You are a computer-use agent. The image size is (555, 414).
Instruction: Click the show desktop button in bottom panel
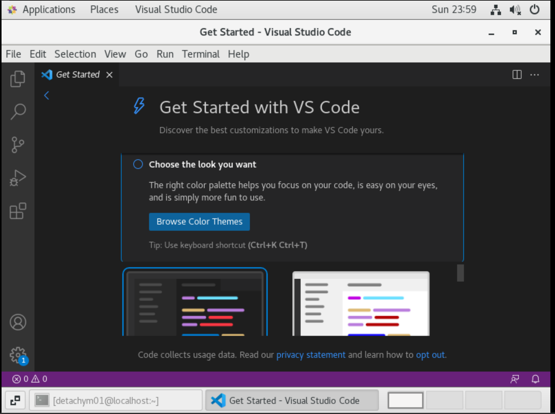(x=15, y=400)
